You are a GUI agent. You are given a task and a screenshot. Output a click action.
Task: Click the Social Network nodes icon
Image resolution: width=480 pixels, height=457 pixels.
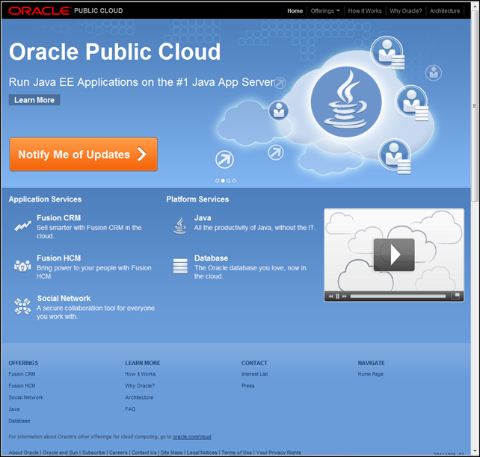pyautogui.click(x=22, y=306)
